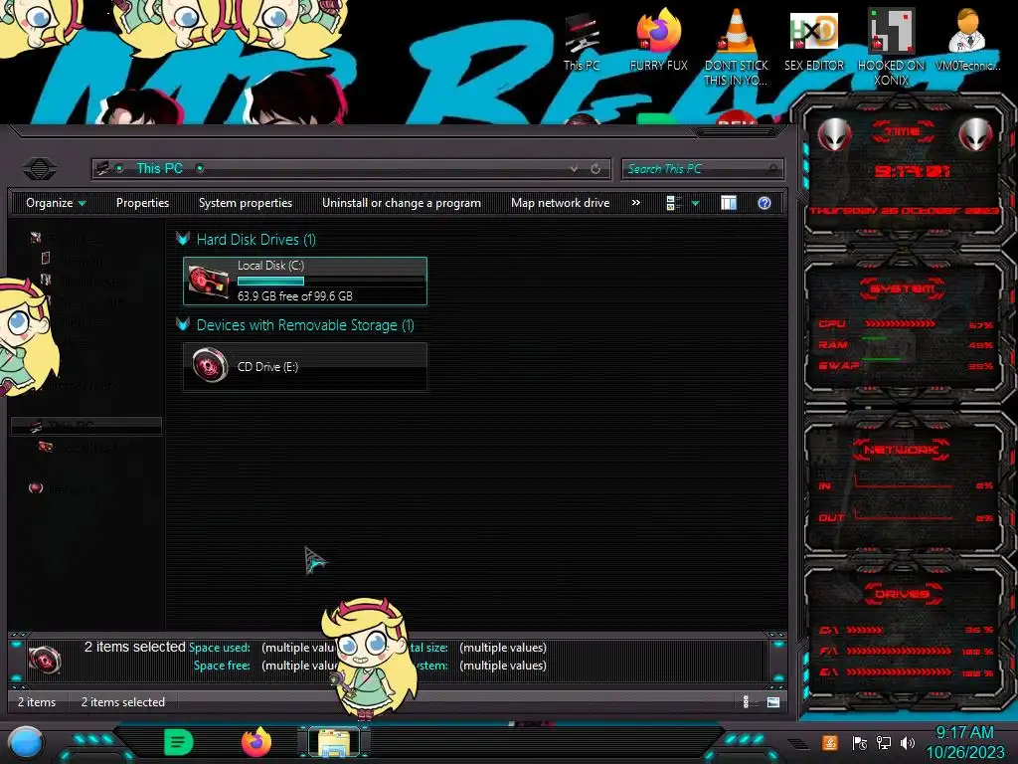The height and width of the screenshot is (764, 1018).
Task: Click the SYSTEM widget header
Action: [x=903, y=288]
